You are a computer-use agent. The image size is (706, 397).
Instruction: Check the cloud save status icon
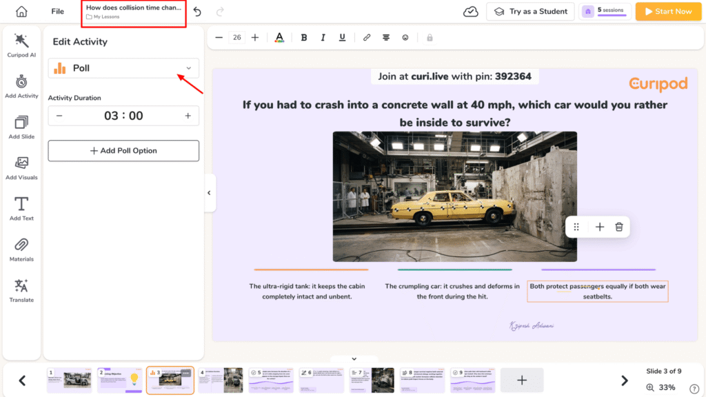pyautogui.click(x=470, y=11)
